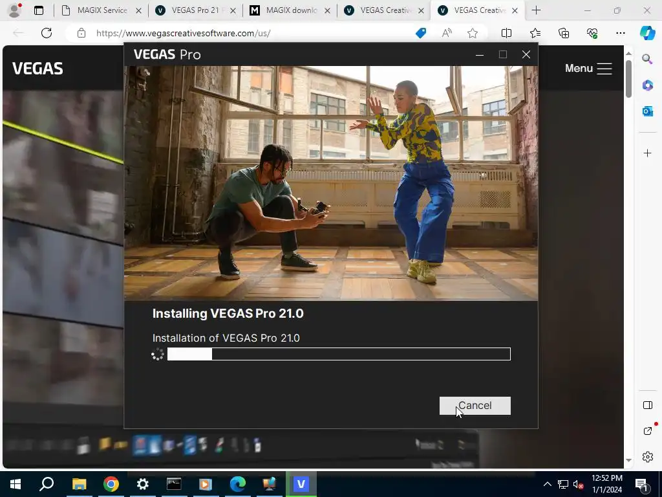Open the Windows Start menu
662x497 pixels.
click(16, 484)
